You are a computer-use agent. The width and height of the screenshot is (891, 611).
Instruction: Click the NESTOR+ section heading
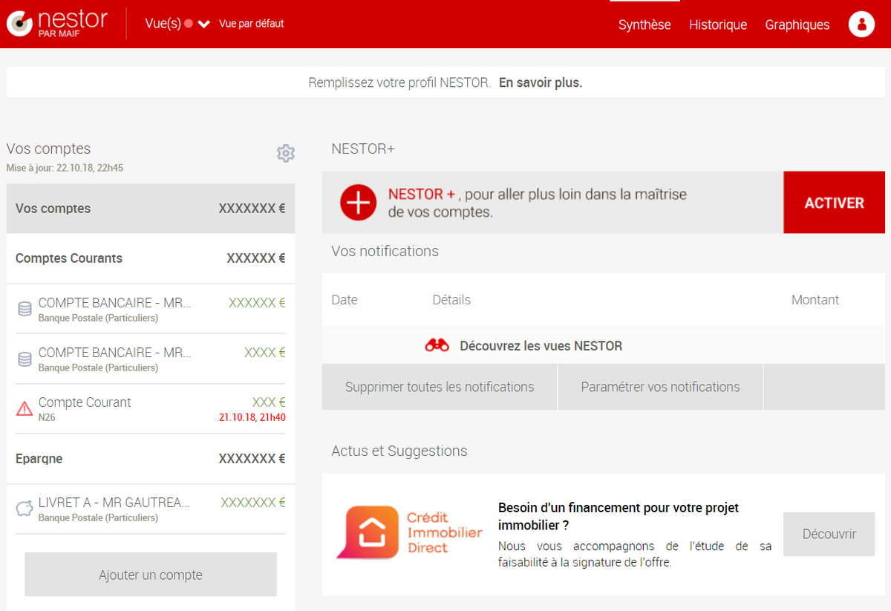point(363,149)
